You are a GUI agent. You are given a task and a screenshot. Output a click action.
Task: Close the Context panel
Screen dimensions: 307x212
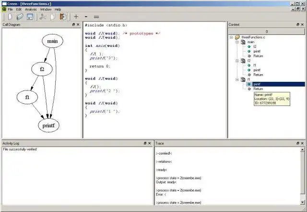click(302, 24)
